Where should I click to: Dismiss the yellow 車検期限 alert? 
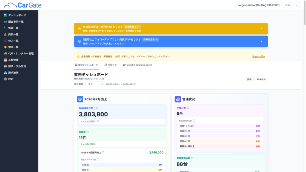click(261, 29)
